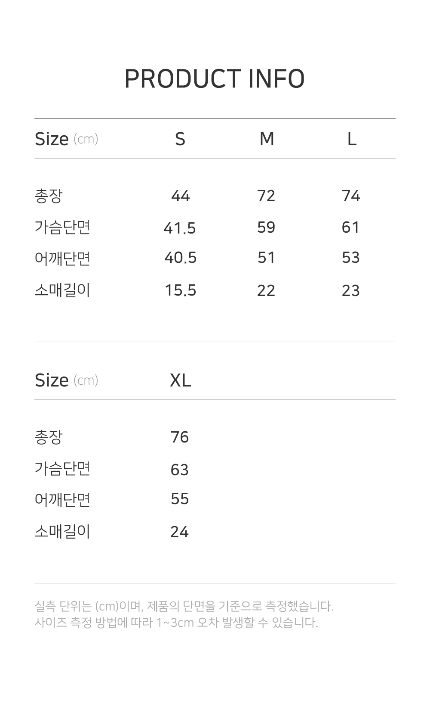Click the S sleeve length value 15.5

pos(180,291)
